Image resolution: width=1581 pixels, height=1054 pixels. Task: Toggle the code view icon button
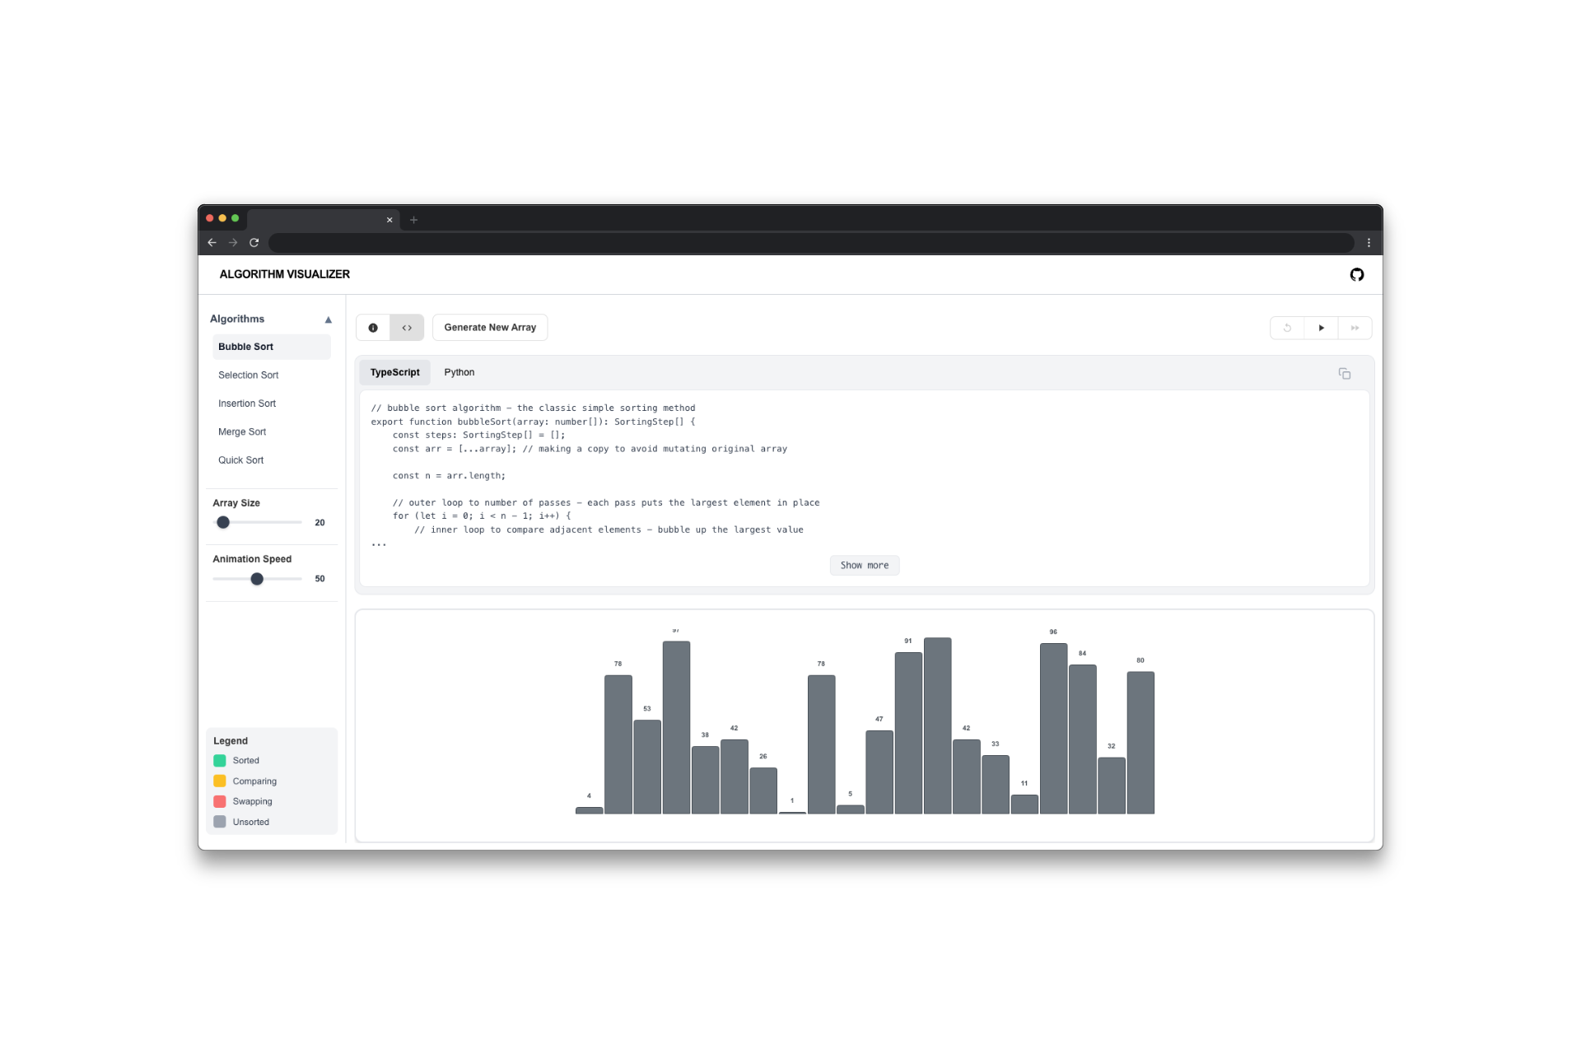[x=407, y=328]
